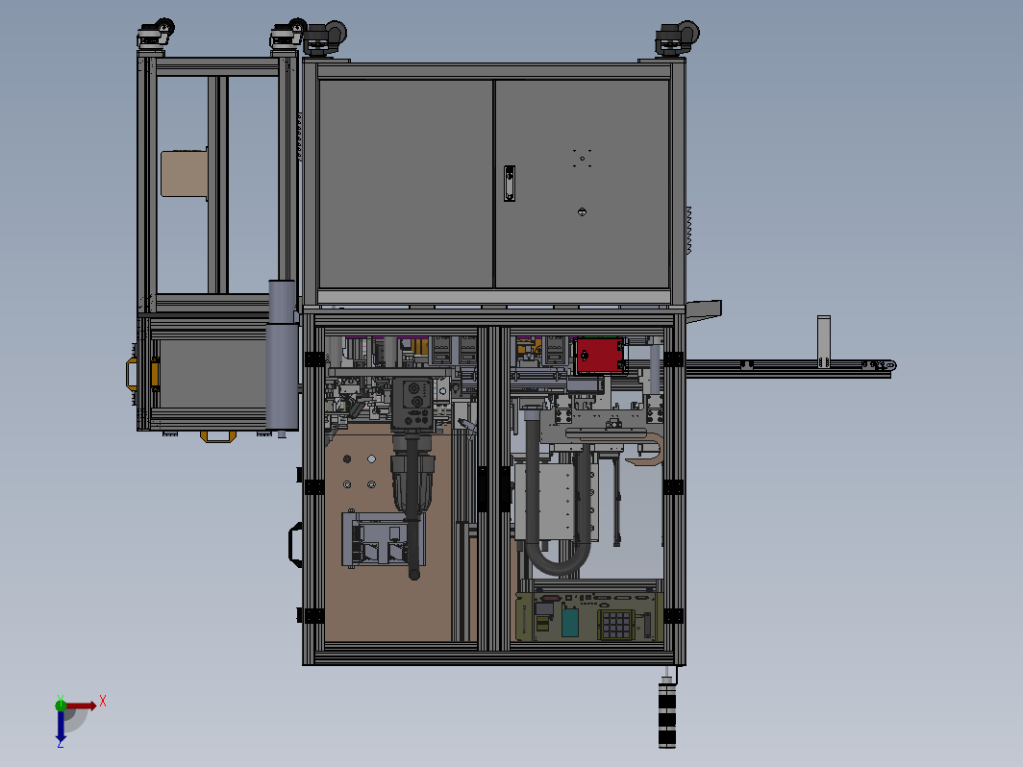Screen dimensions: 1023x767
Task: Select the tan box inside the left frame
Action: pos(185,173)
